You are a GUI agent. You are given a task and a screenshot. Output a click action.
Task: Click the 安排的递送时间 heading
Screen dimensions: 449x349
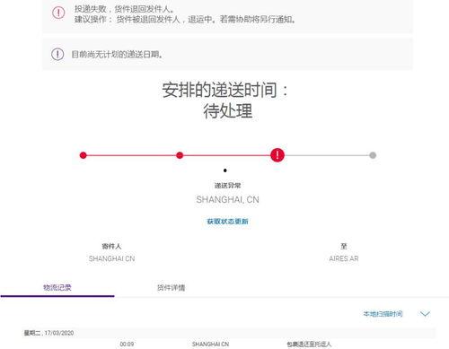(224, 90)
